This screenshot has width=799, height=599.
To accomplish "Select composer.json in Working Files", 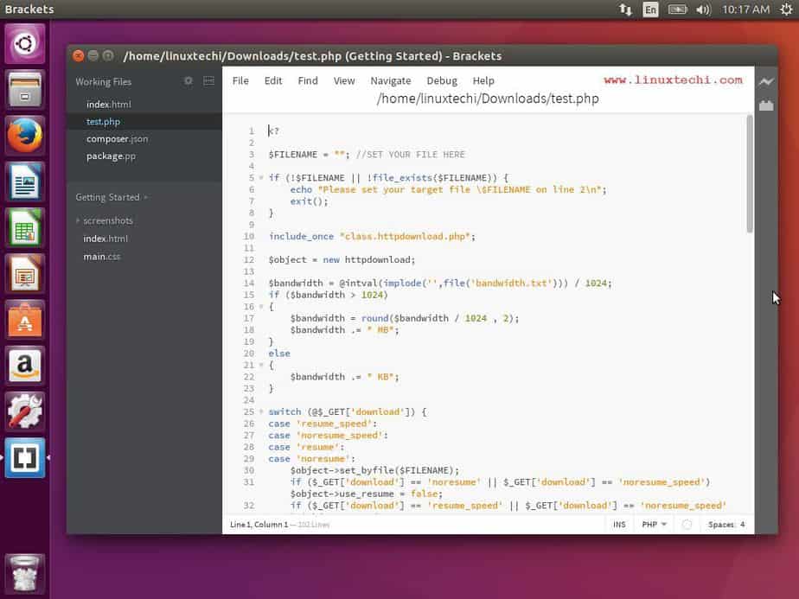I will 144,139.
